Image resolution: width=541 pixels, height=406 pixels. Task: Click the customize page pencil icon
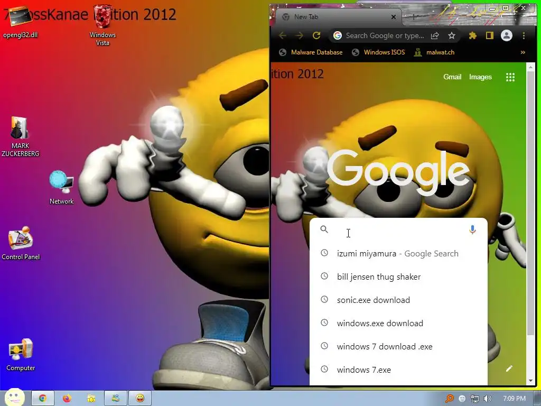(x=509, y=368)
